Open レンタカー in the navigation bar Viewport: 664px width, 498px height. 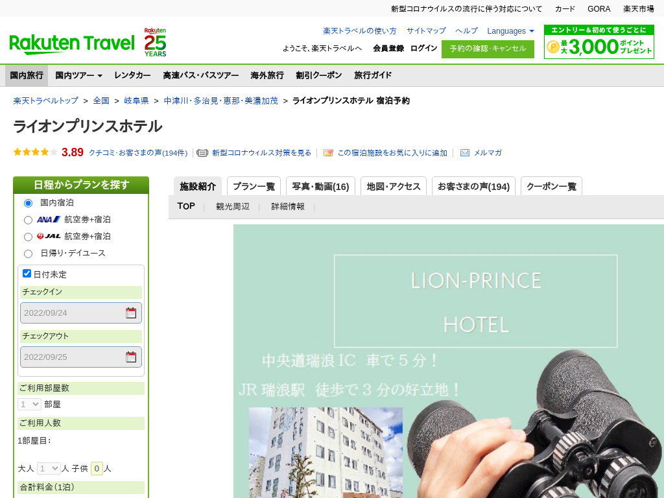(x=132, y=75)
